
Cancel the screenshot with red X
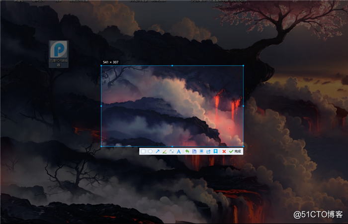pos(224,151)
